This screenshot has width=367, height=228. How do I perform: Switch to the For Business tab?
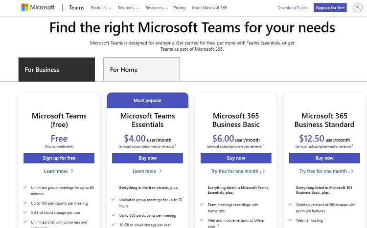pyautogui.click(x=57, y=69)
